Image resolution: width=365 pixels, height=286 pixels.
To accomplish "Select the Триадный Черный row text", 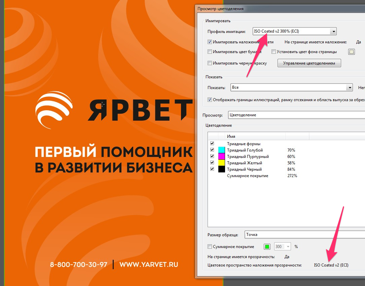I will click(x=245, y=169).
